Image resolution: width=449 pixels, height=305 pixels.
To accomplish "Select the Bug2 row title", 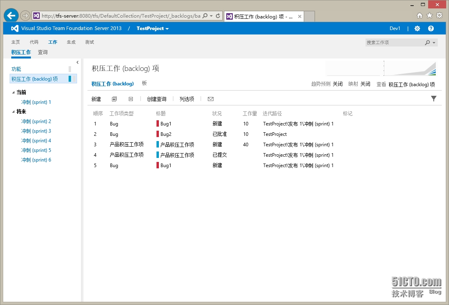I will point(166,134).
